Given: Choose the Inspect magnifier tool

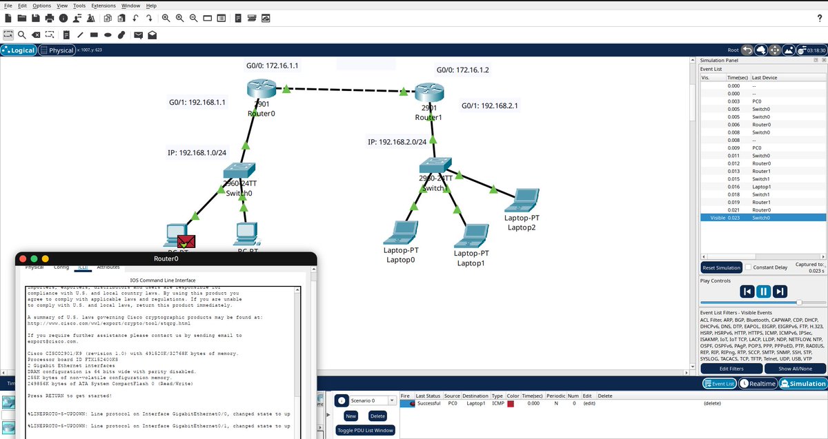Looking at the screenshot, I should click(22, 34).
